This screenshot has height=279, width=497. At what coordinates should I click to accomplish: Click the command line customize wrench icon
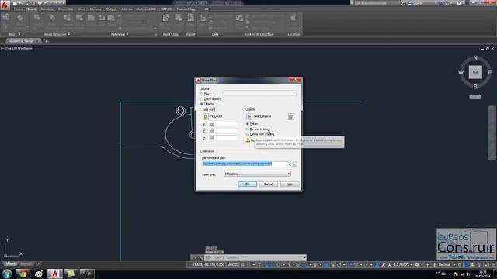(x=201, y=258)
